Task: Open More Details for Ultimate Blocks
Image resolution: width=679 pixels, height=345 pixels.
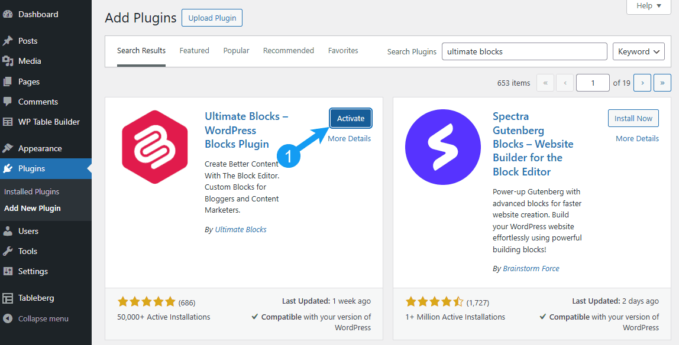Action: coord(349,139)
